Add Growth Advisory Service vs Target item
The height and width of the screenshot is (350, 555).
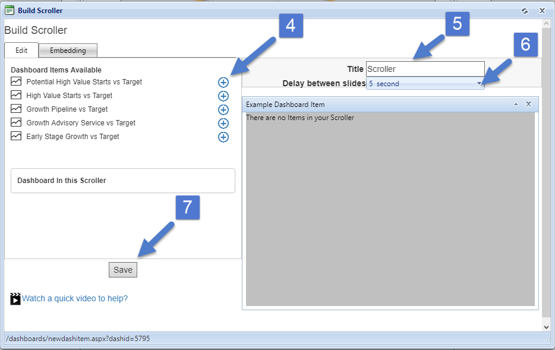tap(223, 124)
